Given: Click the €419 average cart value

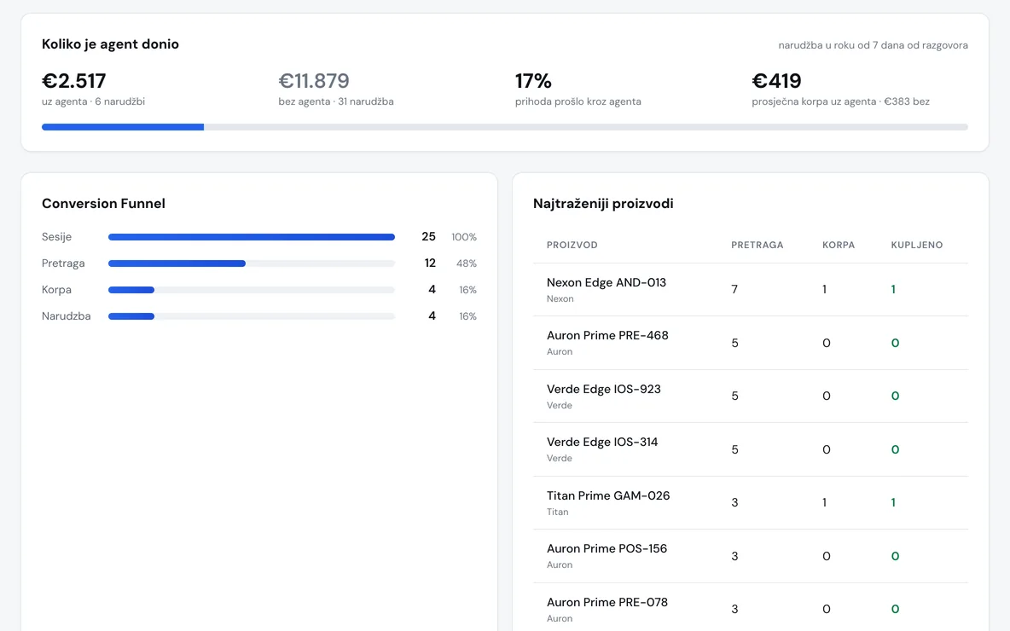Looking at the screenshot, I should [x=776, y=81].
